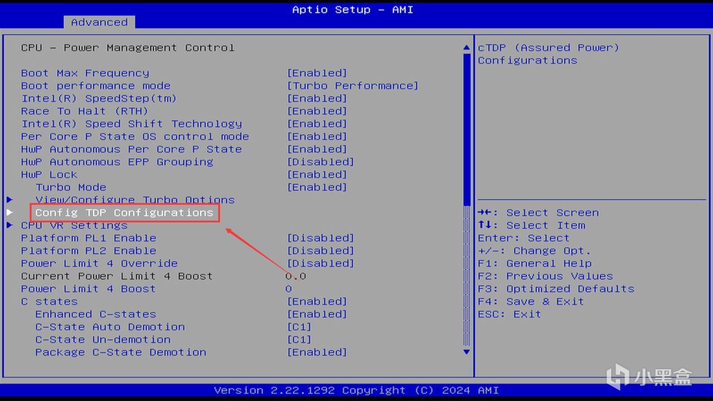Open Enhanced C-states Enabled value
The width and height of the screenshot is (713, 401).
click(317, 314)
